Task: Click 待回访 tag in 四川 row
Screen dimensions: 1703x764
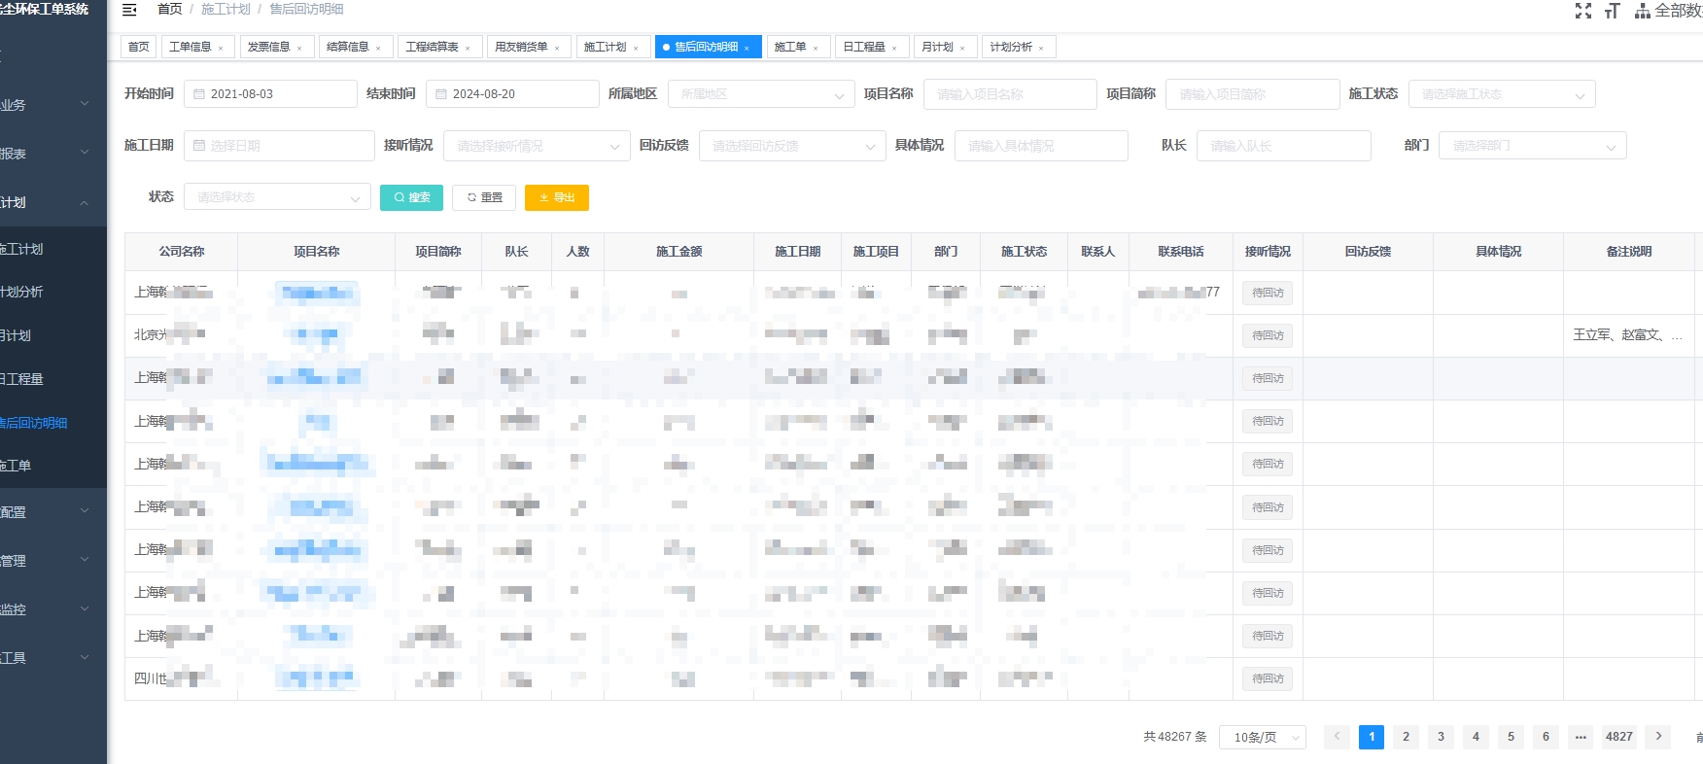Action: [x=1268, y=678]
